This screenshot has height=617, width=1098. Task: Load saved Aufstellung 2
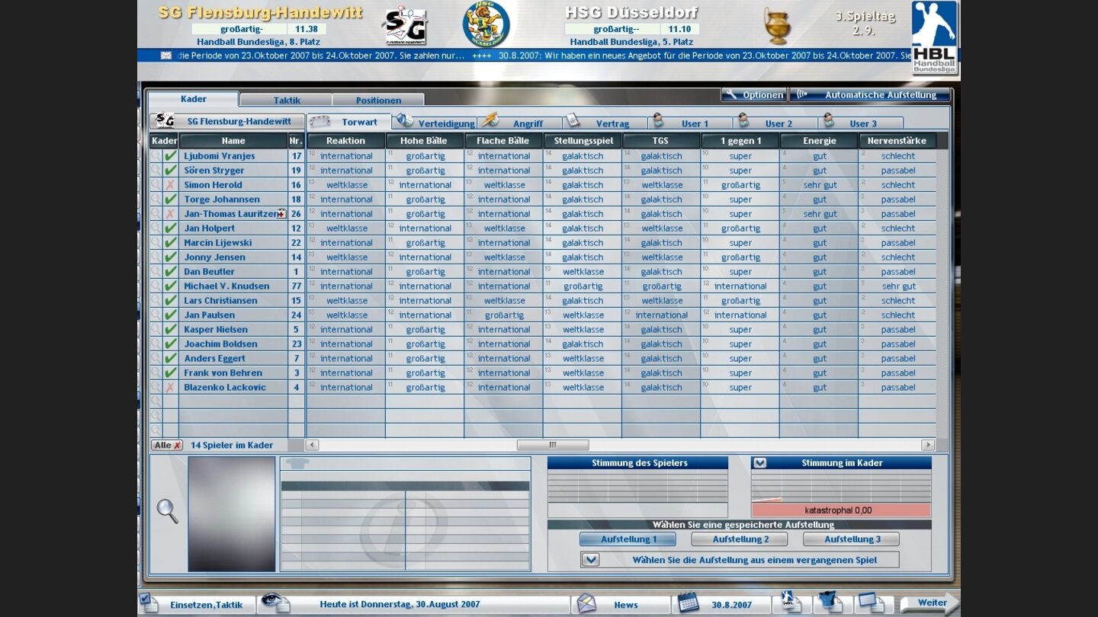[x=740, y=539]
